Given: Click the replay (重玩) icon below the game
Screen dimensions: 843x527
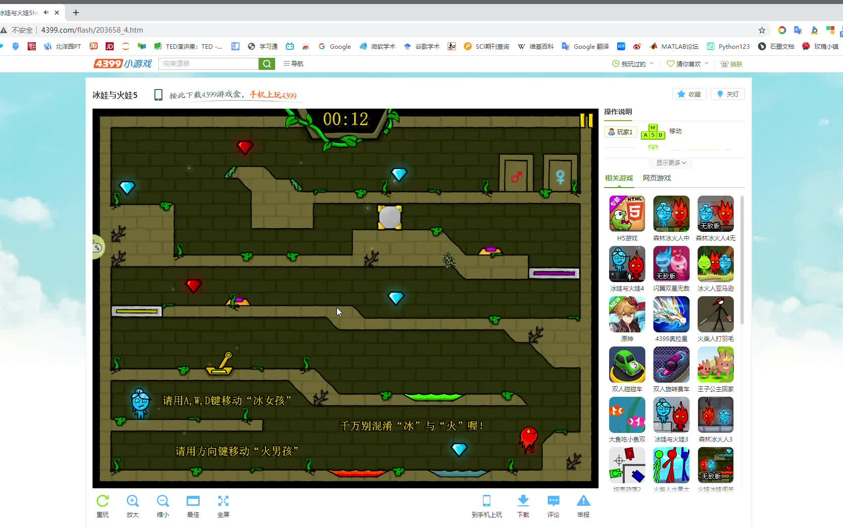Looking at the screenshot, I should pos(103,501).
